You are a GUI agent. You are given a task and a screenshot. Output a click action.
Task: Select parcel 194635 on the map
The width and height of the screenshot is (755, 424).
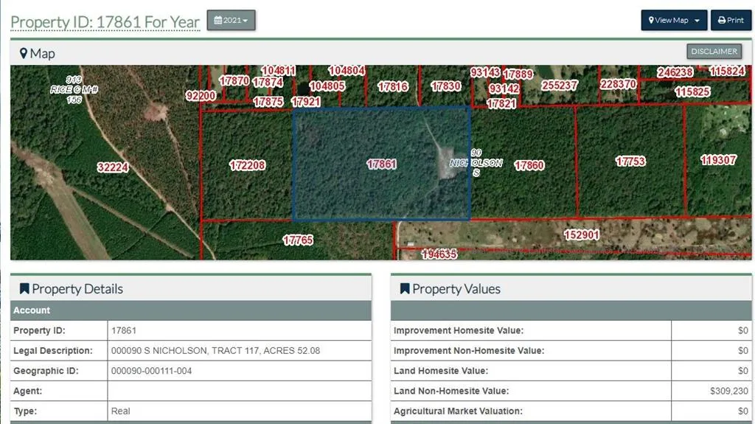[x=439, y=254]
